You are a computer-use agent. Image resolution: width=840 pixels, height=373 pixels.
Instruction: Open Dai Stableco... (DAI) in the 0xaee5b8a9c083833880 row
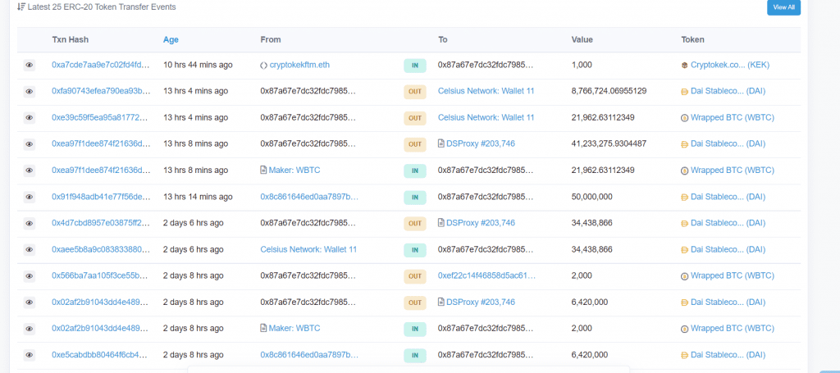pyautogui.click(x=728, y=249)
